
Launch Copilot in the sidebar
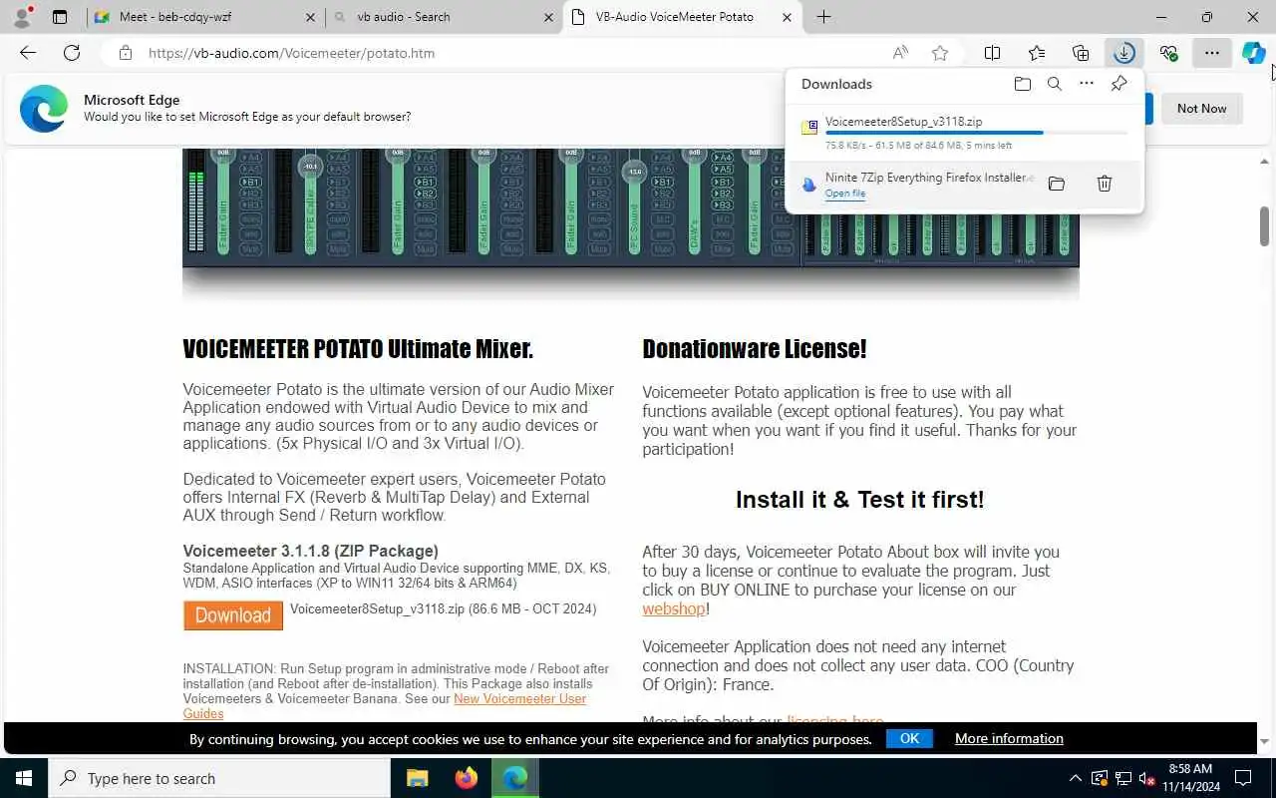click(1254, 53)
